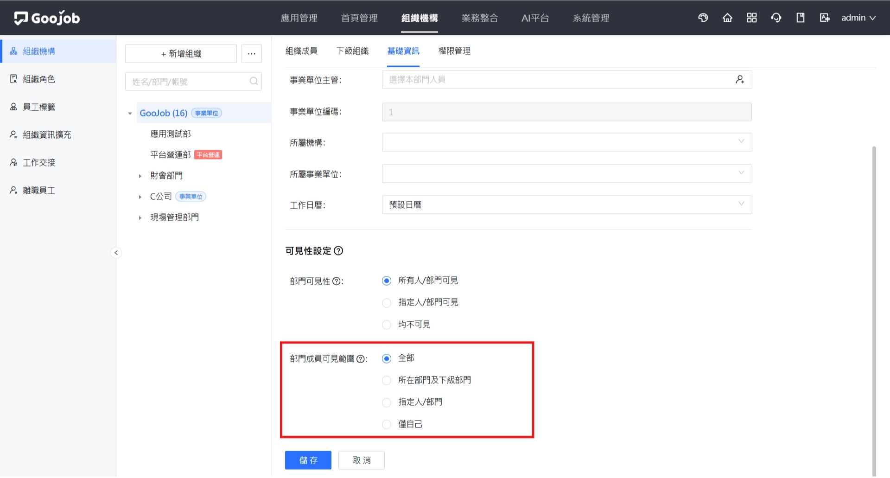Open the admin user menu
The image size is (890, 478).
[858, 18]
